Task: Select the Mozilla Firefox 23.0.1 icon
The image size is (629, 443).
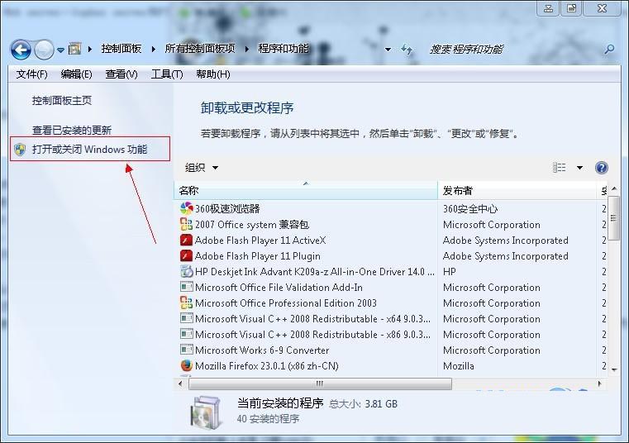Action: pyautogui.click(x=187, y=365)
